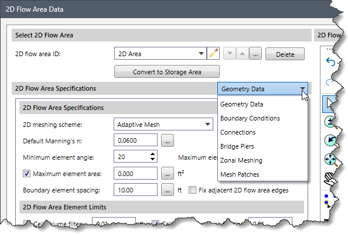
Task: Choose Connections from the list
Action: (x=263, y=132)
